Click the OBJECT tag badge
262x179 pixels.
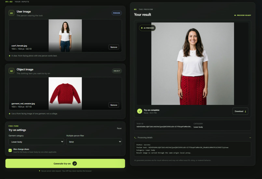pyautogui.click(x=117, y=71)
